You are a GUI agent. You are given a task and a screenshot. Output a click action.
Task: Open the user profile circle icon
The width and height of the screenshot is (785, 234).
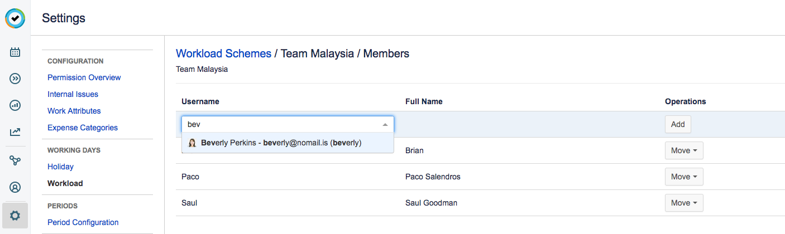tap(15, 187)
